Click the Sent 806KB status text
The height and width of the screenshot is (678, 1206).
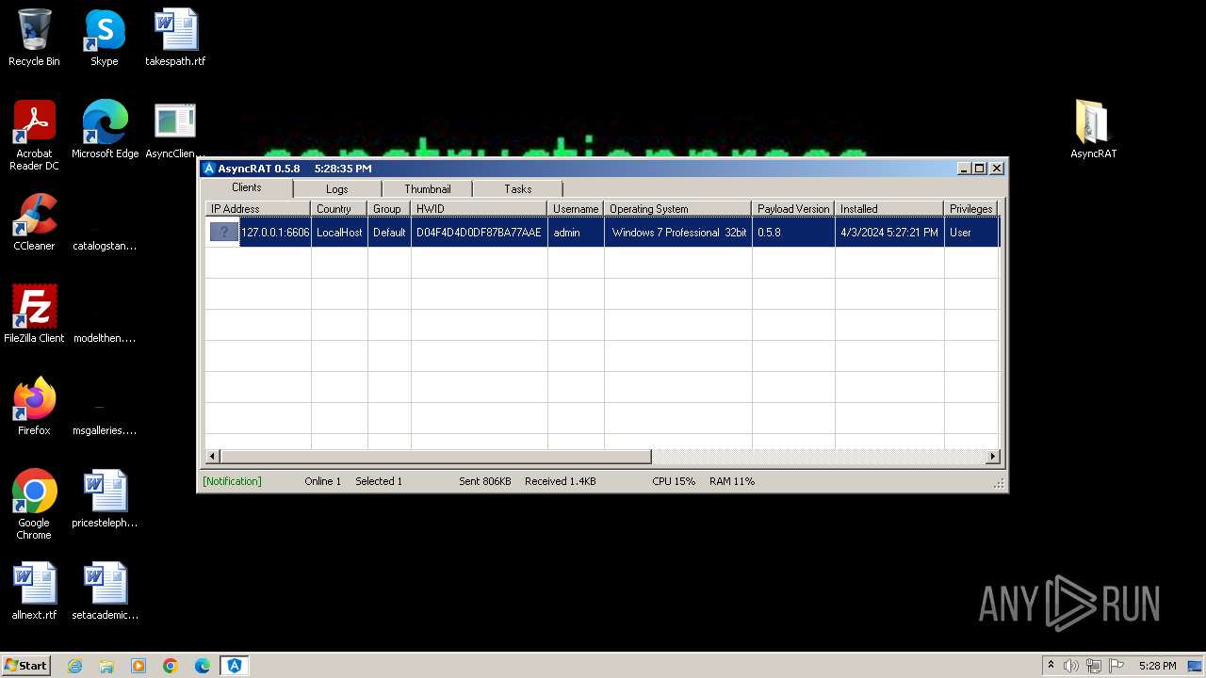click(x=485, y=481)
